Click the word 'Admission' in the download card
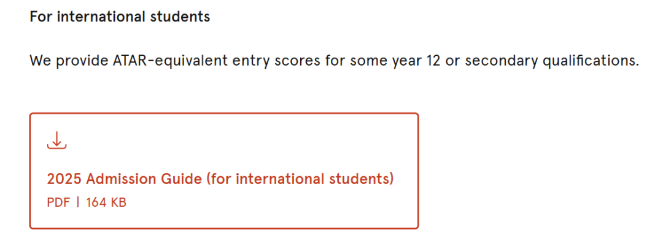This screenshot has height=246, width=663. coord(120,179)
